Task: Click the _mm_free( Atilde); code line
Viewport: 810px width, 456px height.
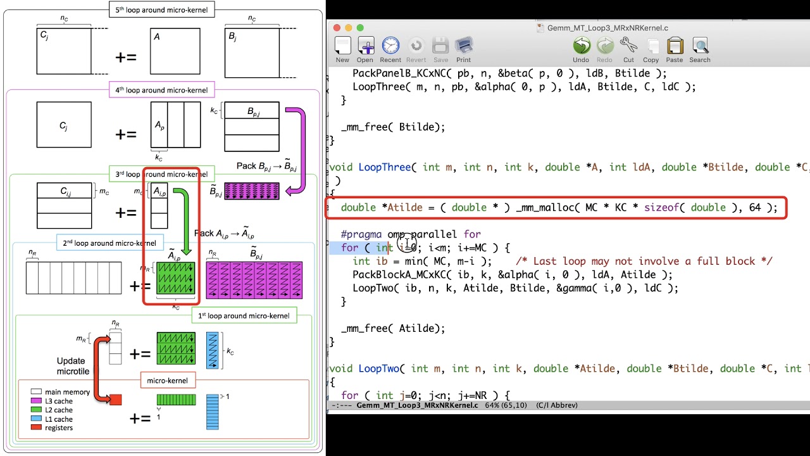Action: (393, 328)
